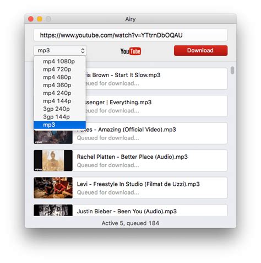This screenshot has width=261, height=263.
Task: Close the Airy window
Action: (x=31, y=19)
